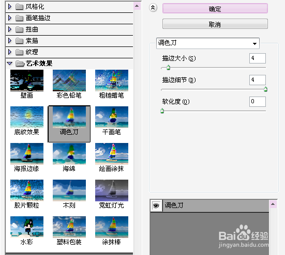The image size is (285, 255).
Task: Select the 胶片颗粒 filter thumbnail
Action: (x=27, y=190)
